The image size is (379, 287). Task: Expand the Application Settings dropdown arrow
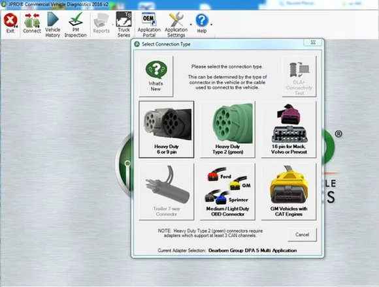coord(191,25)
